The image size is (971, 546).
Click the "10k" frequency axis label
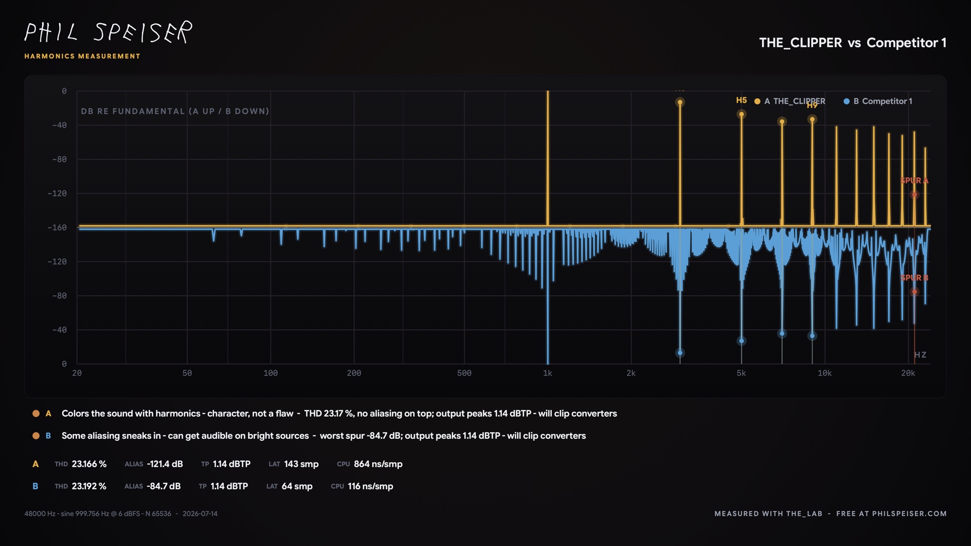[825, 373]
